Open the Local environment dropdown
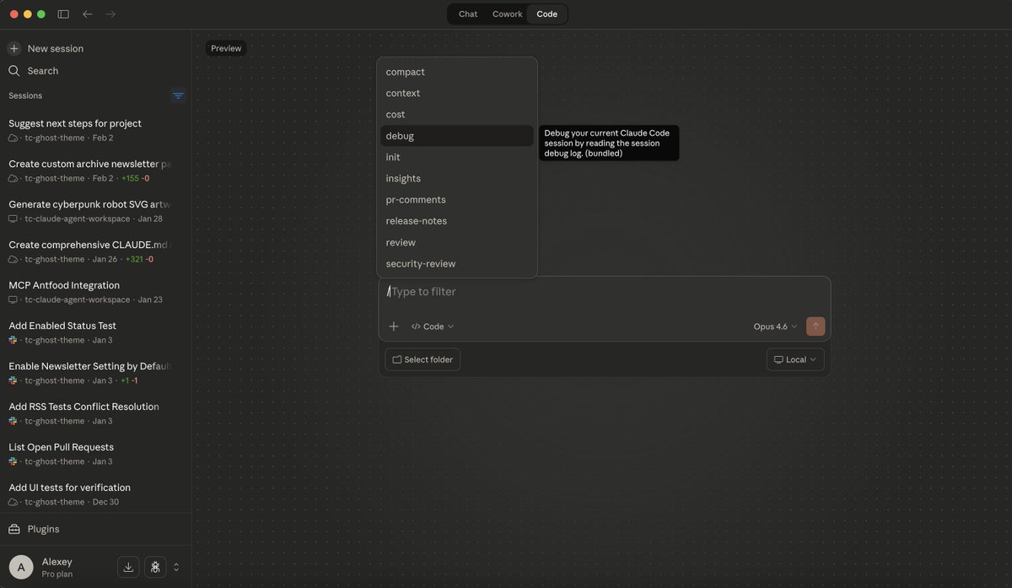 (794, 359)
